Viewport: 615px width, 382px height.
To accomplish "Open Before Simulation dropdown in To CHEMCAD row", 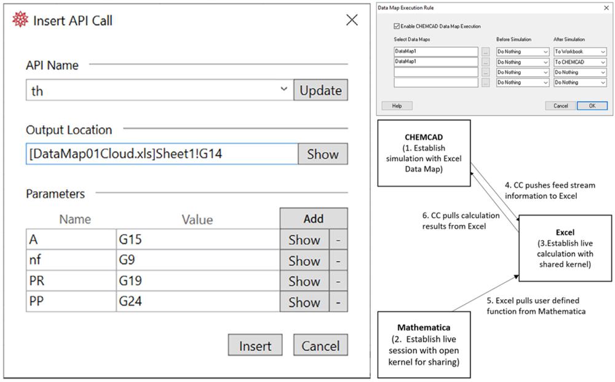I will point(522,62).
